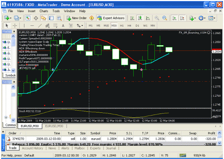Open the Alerts terminal tab
Screen dimensions: 224x159
pyautogui.click(x=65, y=148)
